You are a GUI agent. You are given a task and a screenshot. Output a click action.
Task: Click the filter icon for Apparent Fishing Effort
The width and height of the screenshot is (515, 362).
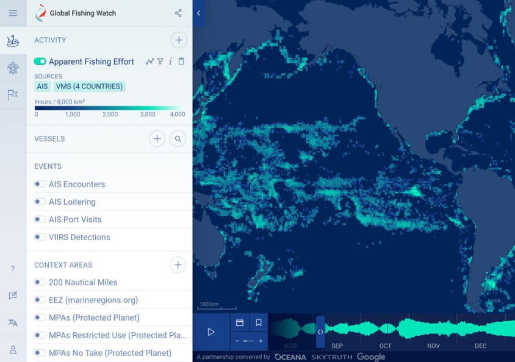click(x=160, y=62)
